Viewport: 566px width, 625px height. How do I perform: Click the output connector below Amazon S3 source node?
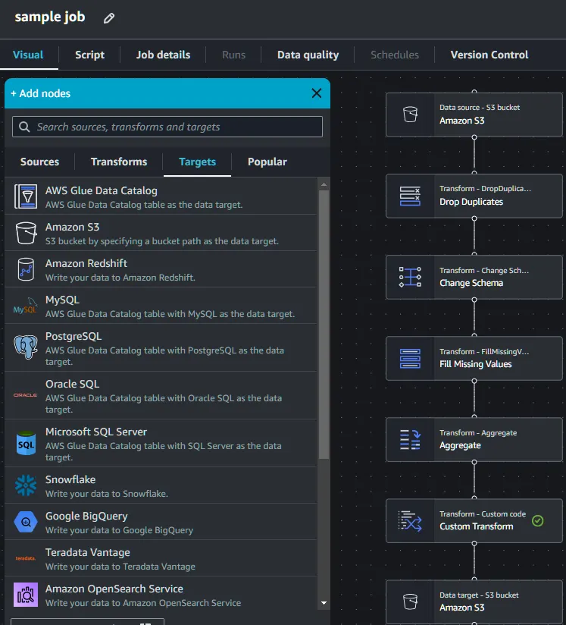pos(474,137)
